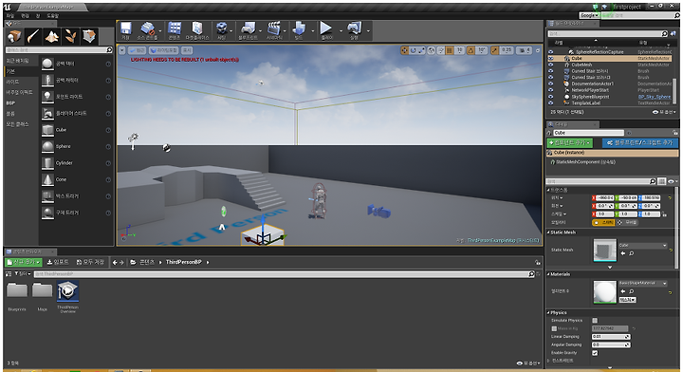Open the Static Mesh Cube dropdown

pyautogui.click(x=642, y=246)
